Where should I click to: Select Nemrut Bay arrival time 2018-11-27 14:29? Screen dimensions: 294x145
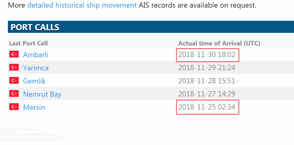(x=207, y=94)
